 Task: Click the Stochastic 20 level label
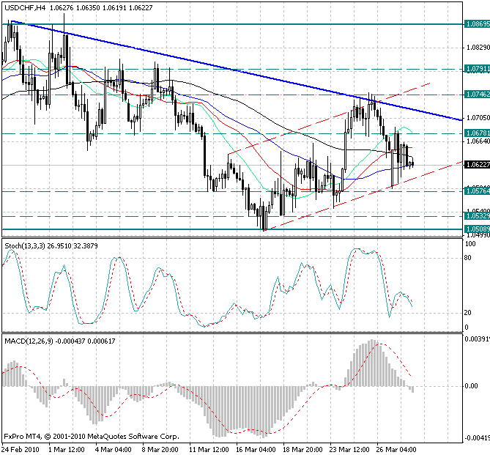tap(468, 313)
